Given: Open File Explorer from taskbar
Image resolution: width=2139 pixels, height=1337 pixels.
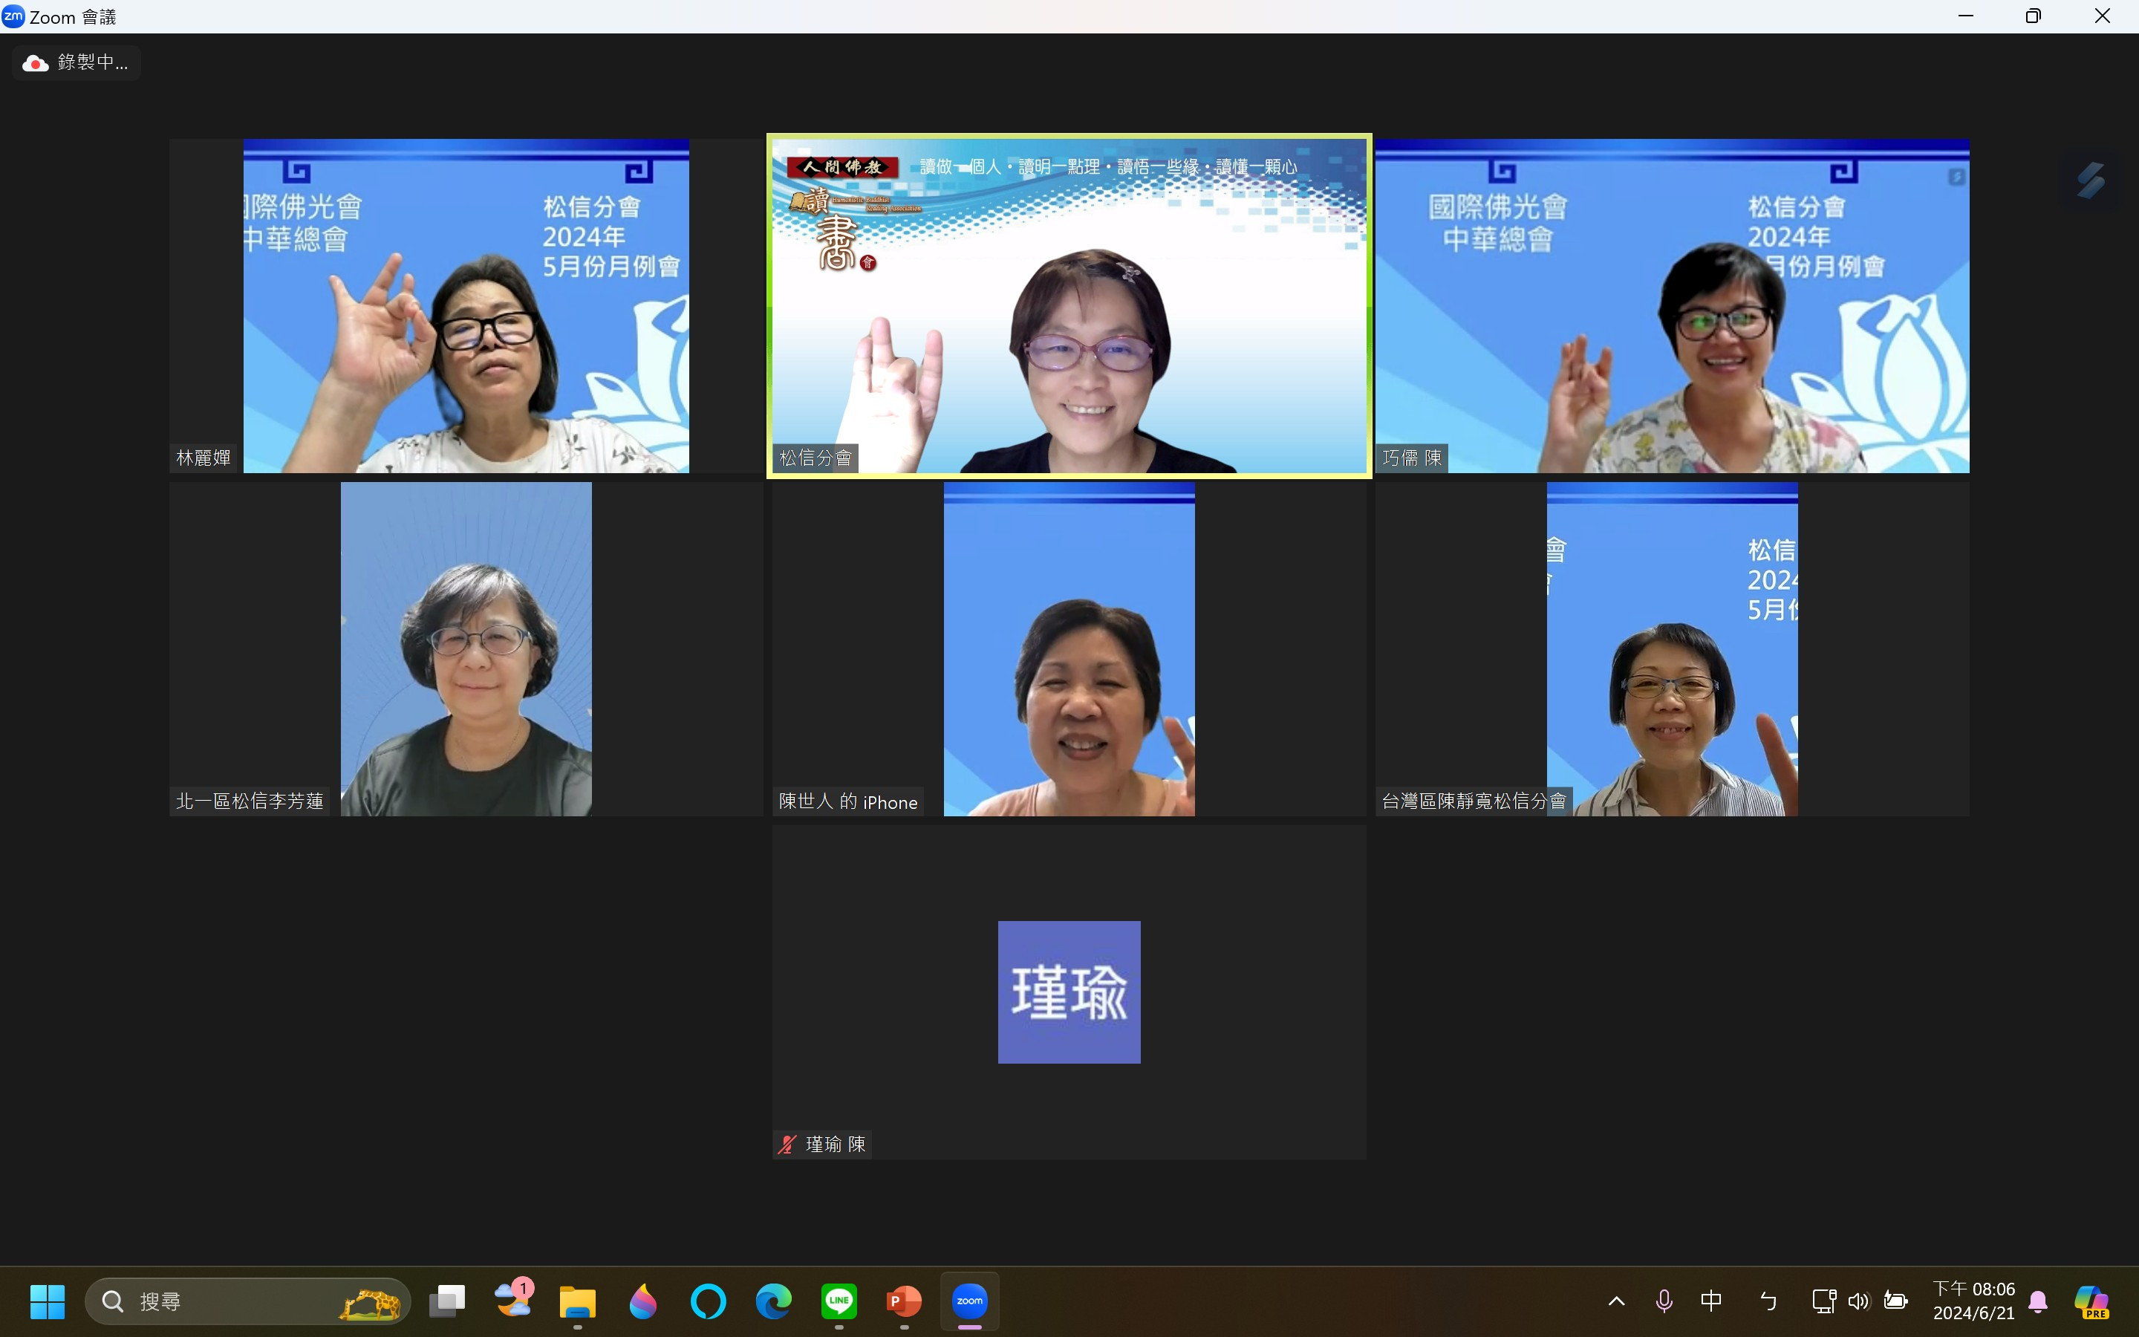Looking at the screenshot, I should 577,1301.
